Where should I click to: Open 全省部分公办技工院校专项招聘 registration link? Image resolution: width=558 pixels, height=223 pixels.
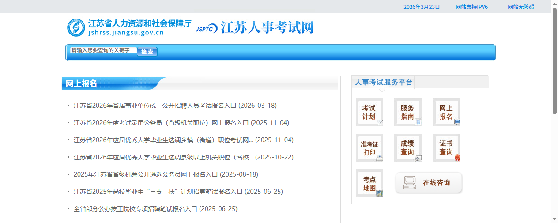click(x=155, y=209)
